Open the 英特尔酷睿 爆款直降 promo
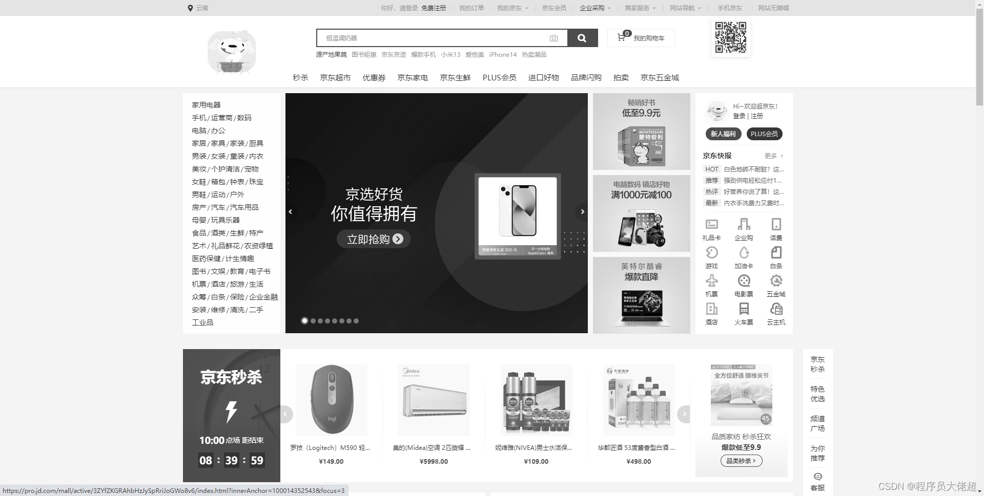The height and width of the screenshot is (496, 984). tap(641, 295)
